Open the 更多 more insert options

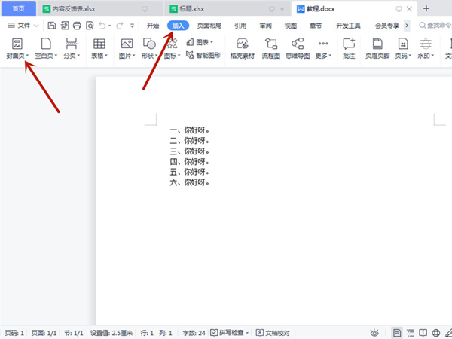[323, 48]
